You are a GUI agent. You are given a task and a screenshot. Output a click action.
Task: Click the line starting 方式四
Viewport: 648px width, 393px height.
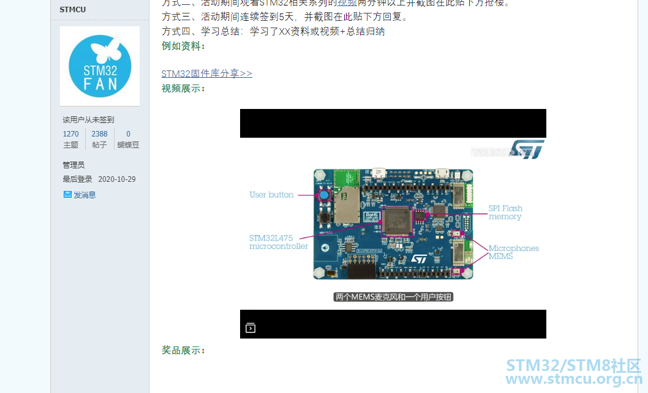tap(273, 31)
